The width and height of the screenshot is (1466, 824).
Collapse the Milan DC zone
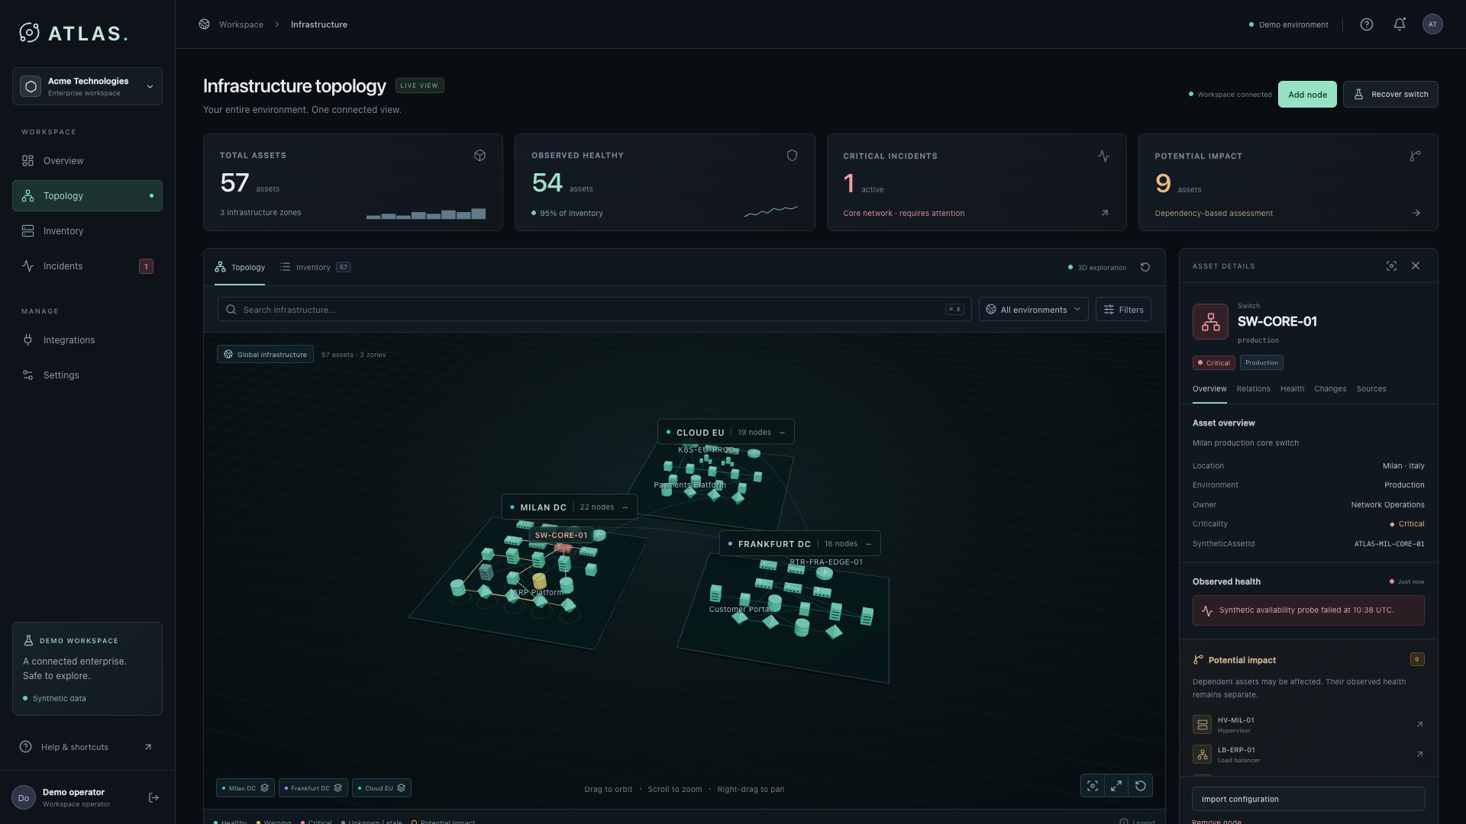pyautogui.click(x=625, y=507)
